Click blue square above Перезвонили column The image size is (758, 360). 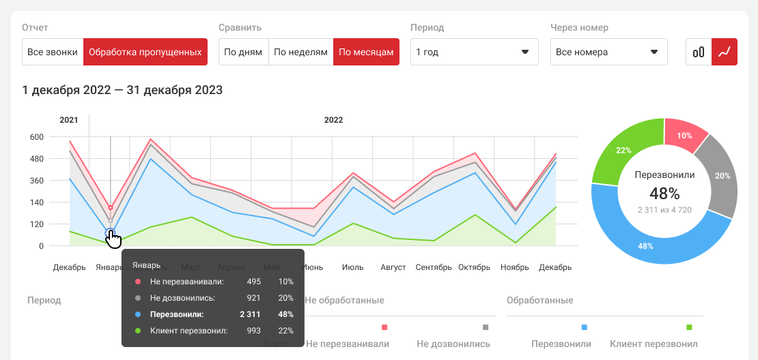[x=585, y=328]
